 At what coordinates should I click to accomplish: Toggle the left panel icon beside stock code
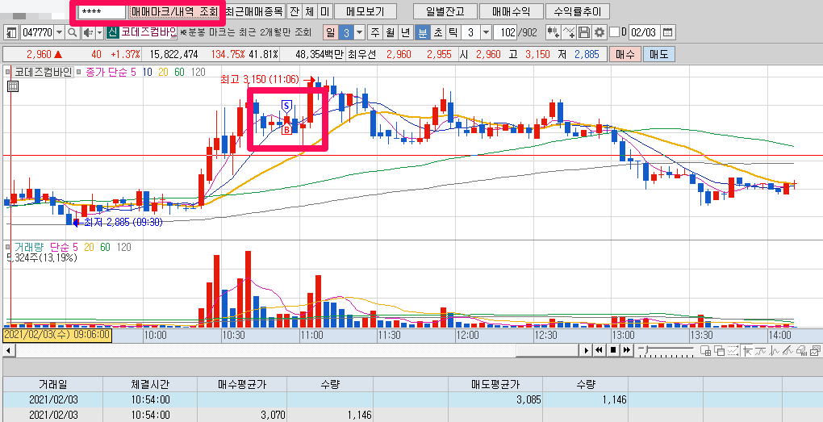click(x=11, y=32)
